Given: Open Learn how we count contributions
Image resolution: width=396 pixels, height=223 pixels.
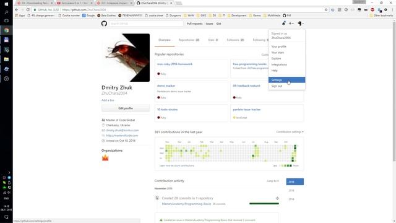Looking at the screenshot, I should tap(177, 165).
